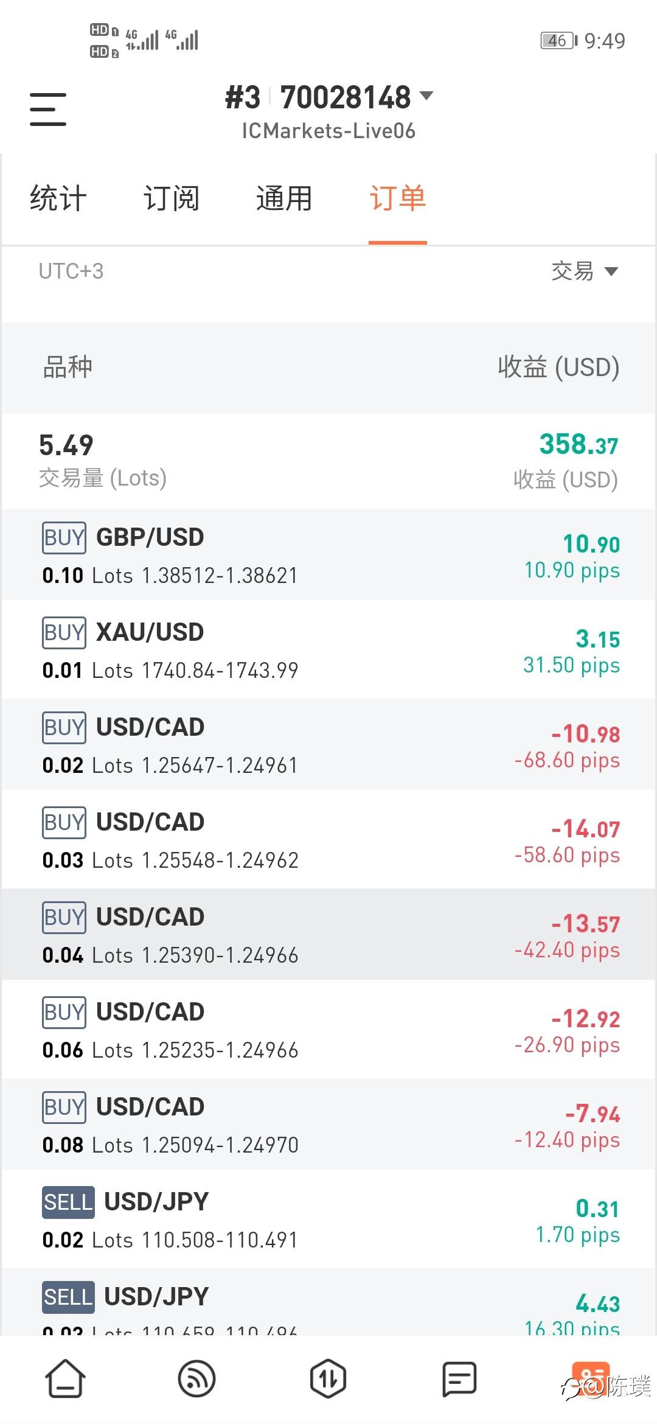Open the hamburger menu
The height and width of the screenshot is (1424, 657).
[48, 110]
